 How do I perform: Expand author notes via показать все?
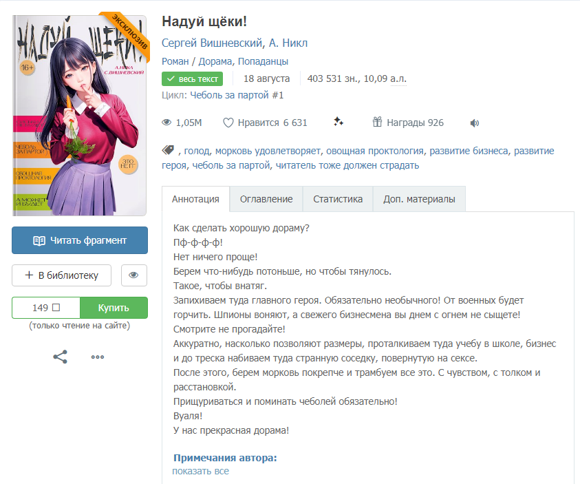tap(200, 471)
